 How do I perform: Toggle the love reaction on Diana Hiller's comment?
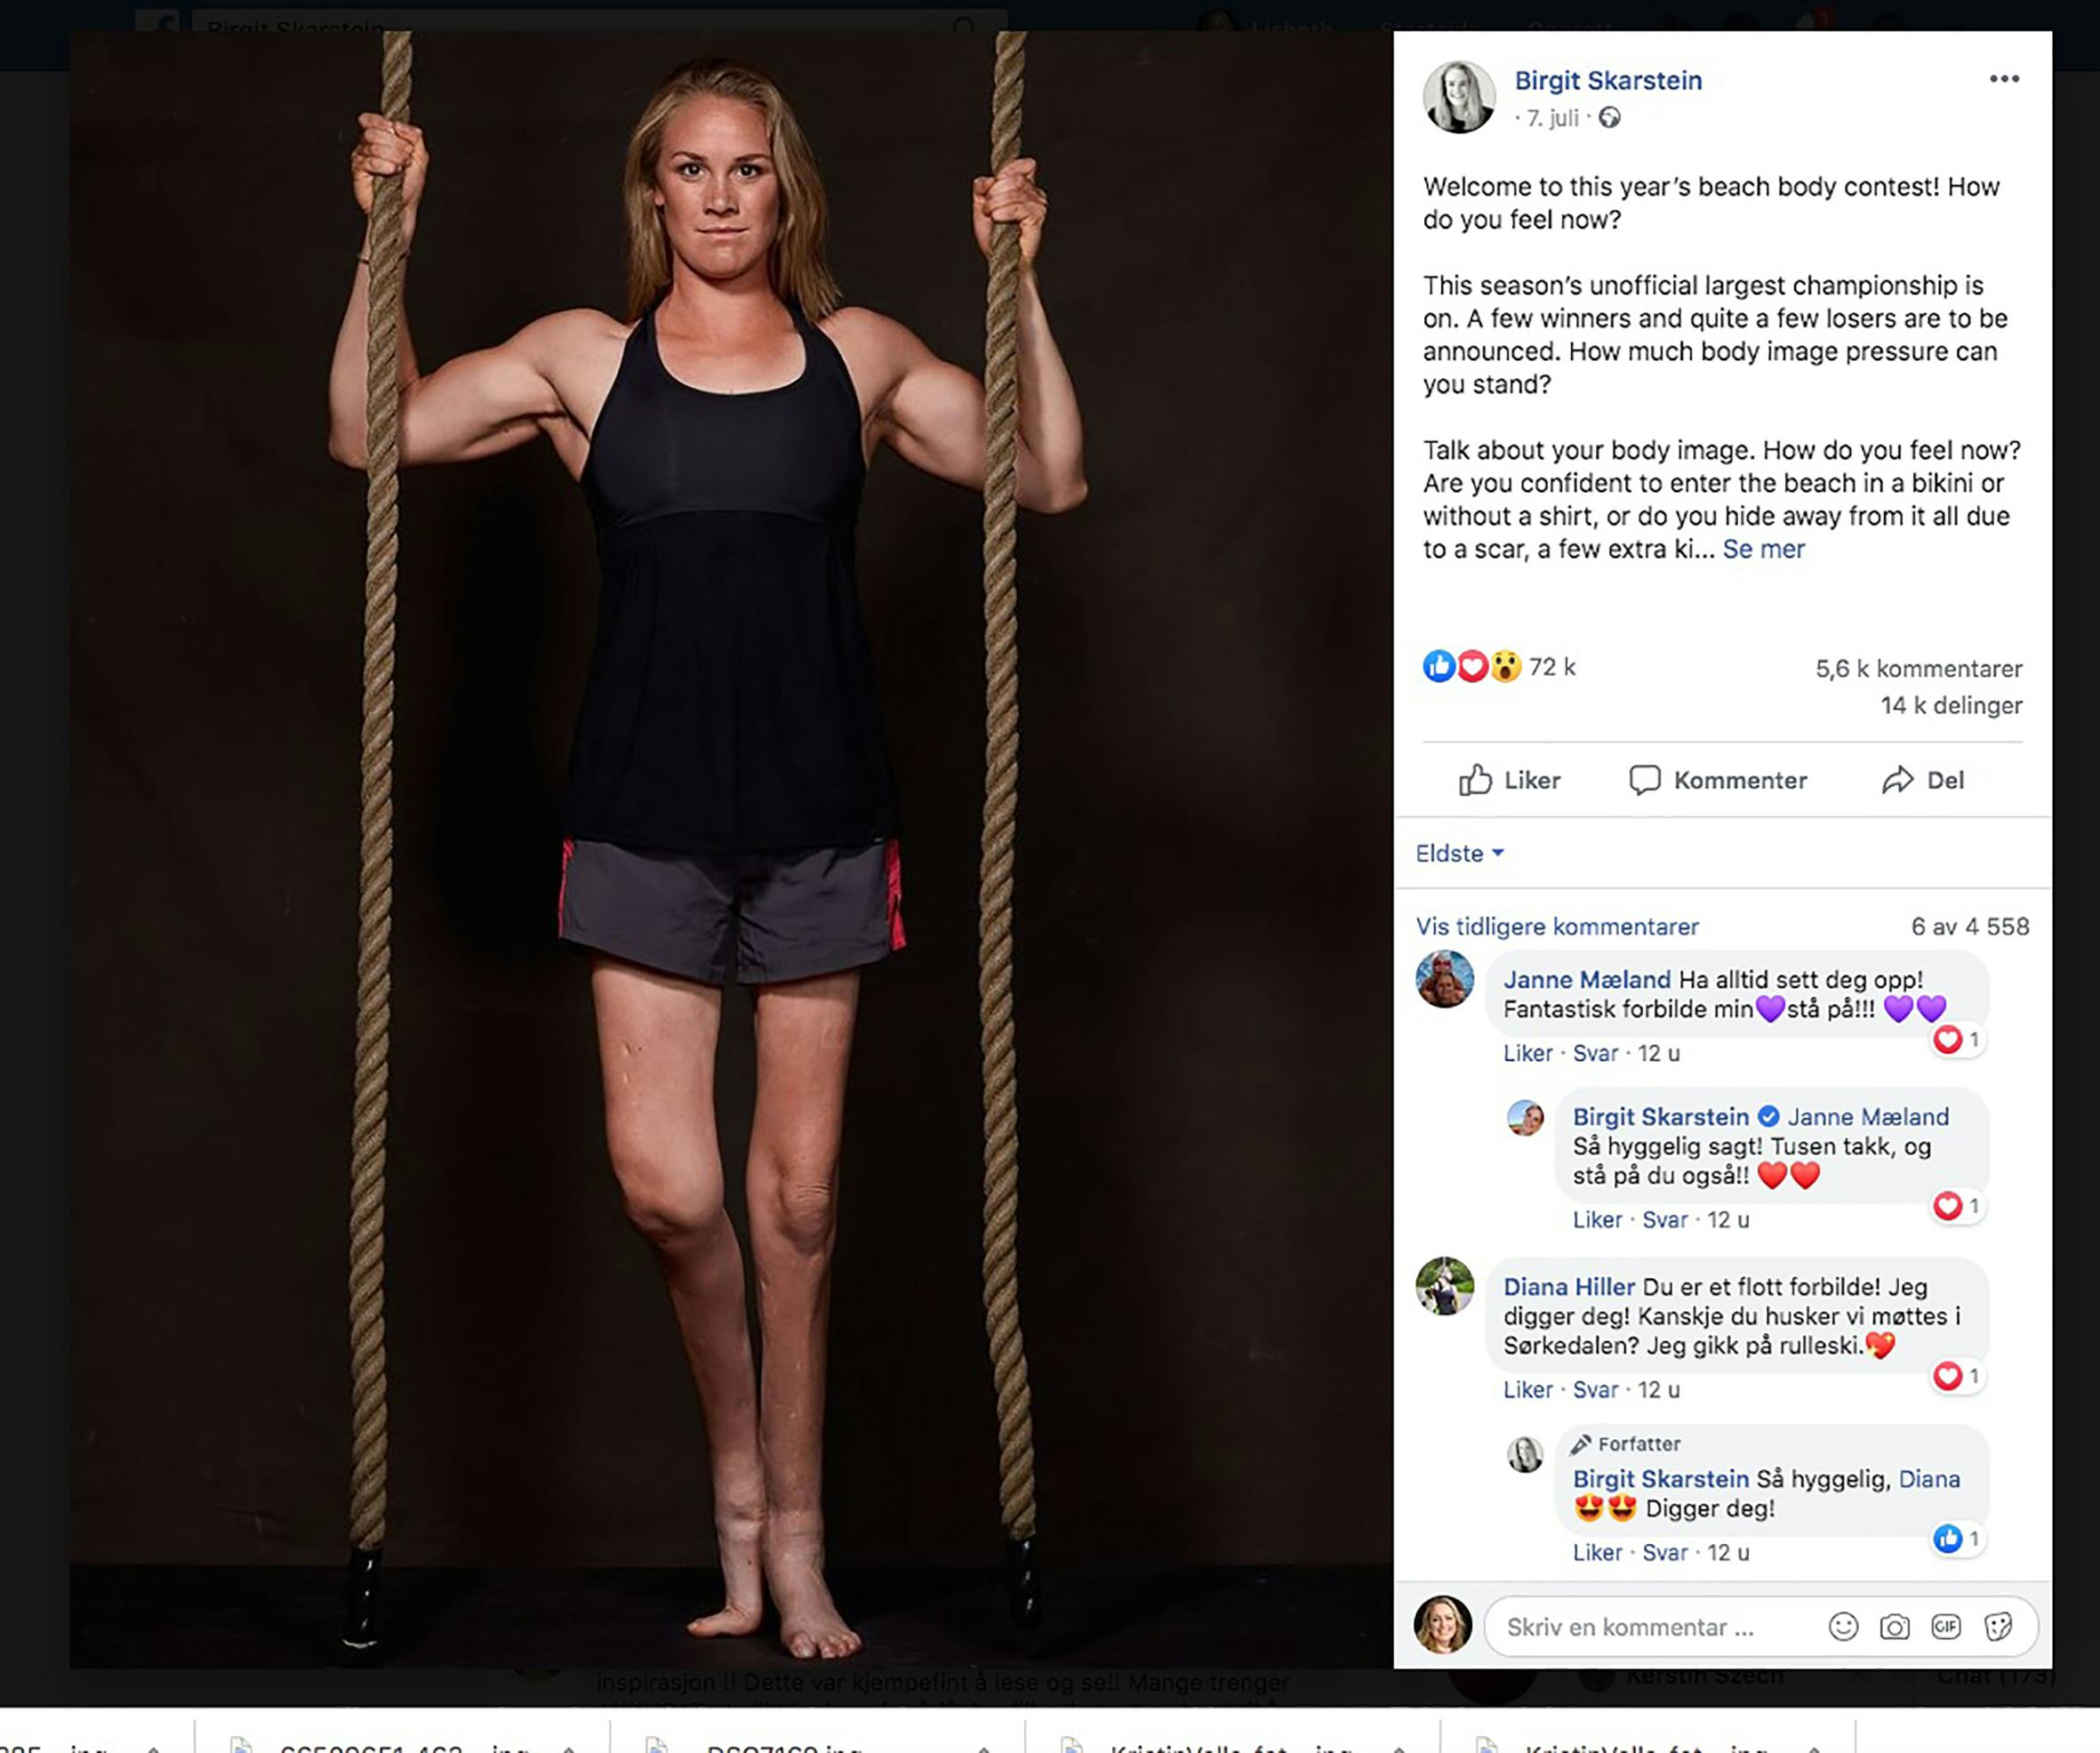pos(1948,1375)
